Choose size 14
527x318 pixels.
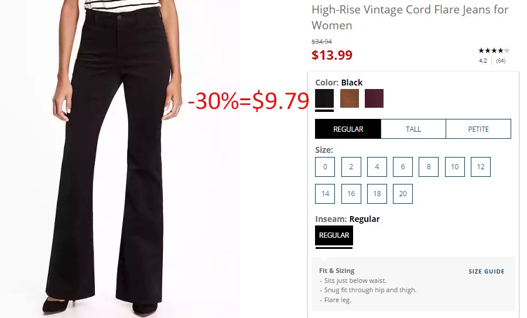[325, 194]
